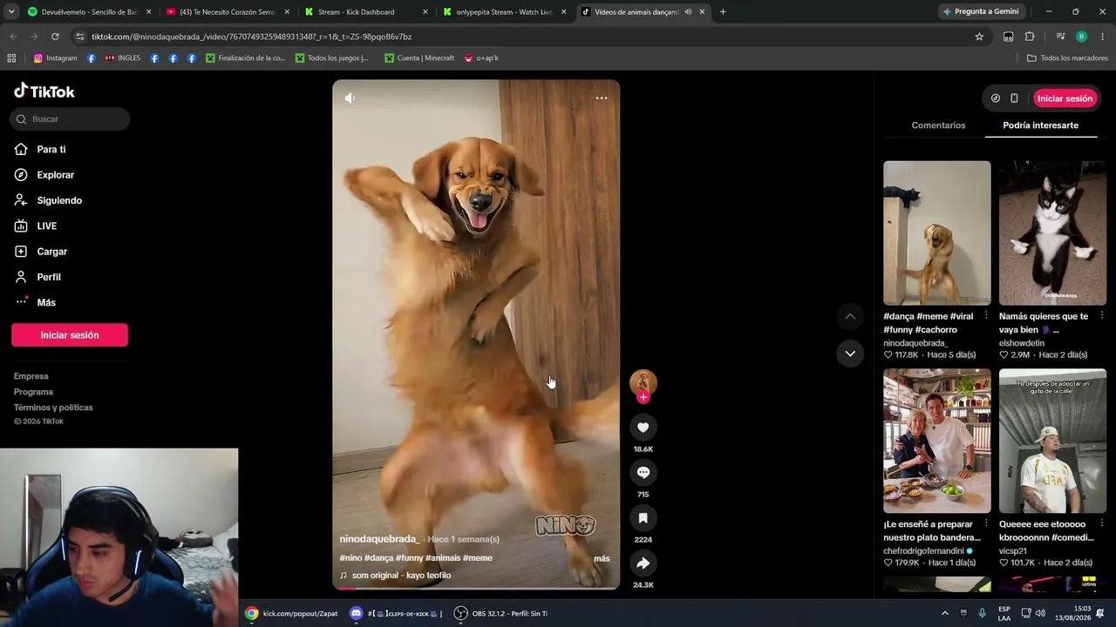Open a new browser tab with the plus button

click(723, 12)
